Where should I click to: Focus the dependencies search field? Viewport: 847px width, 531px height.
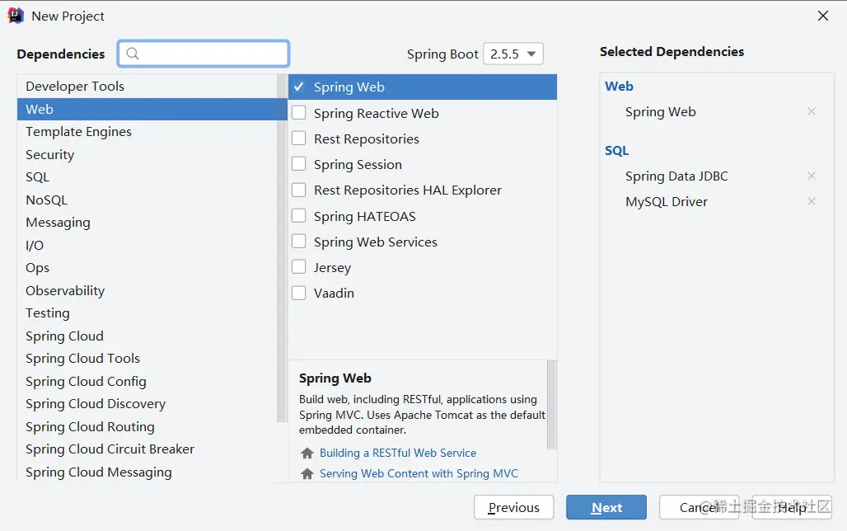point(204,54)
